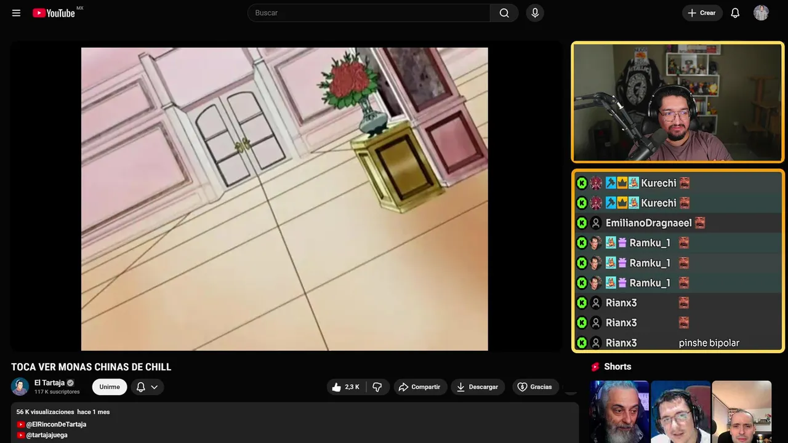Click the Unirme join button
Viewport: 788px width, 443px height.
click(x=110, y=387)
